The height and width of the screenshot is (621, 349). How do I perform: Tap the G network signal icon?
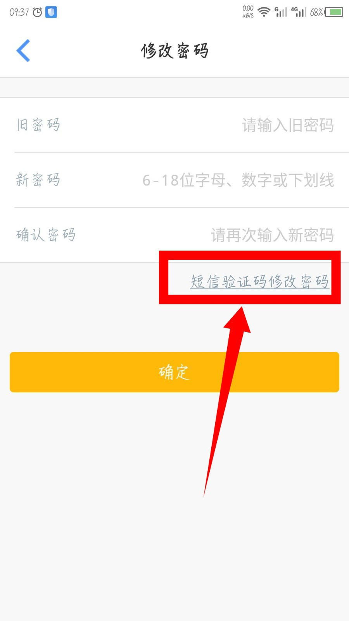[281, 12]
